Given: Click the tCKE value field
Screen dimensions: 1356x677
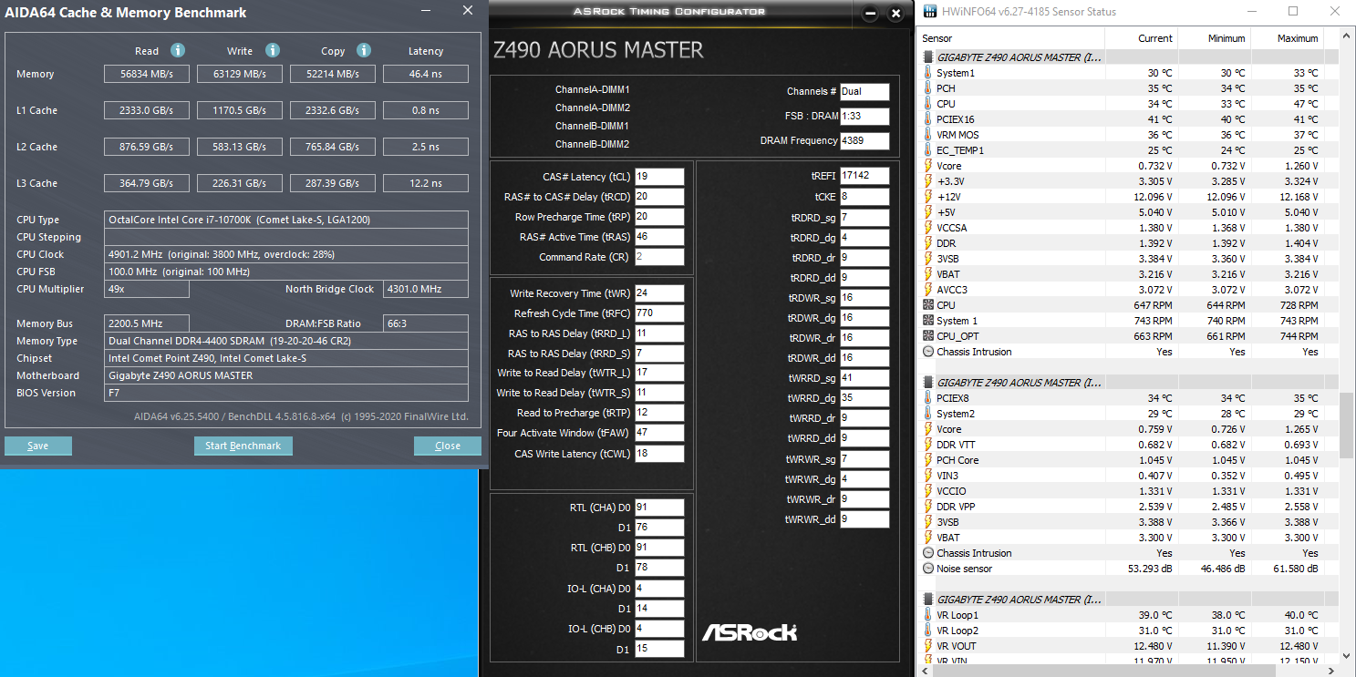Looking at the screenshot, I should point(864,197).
